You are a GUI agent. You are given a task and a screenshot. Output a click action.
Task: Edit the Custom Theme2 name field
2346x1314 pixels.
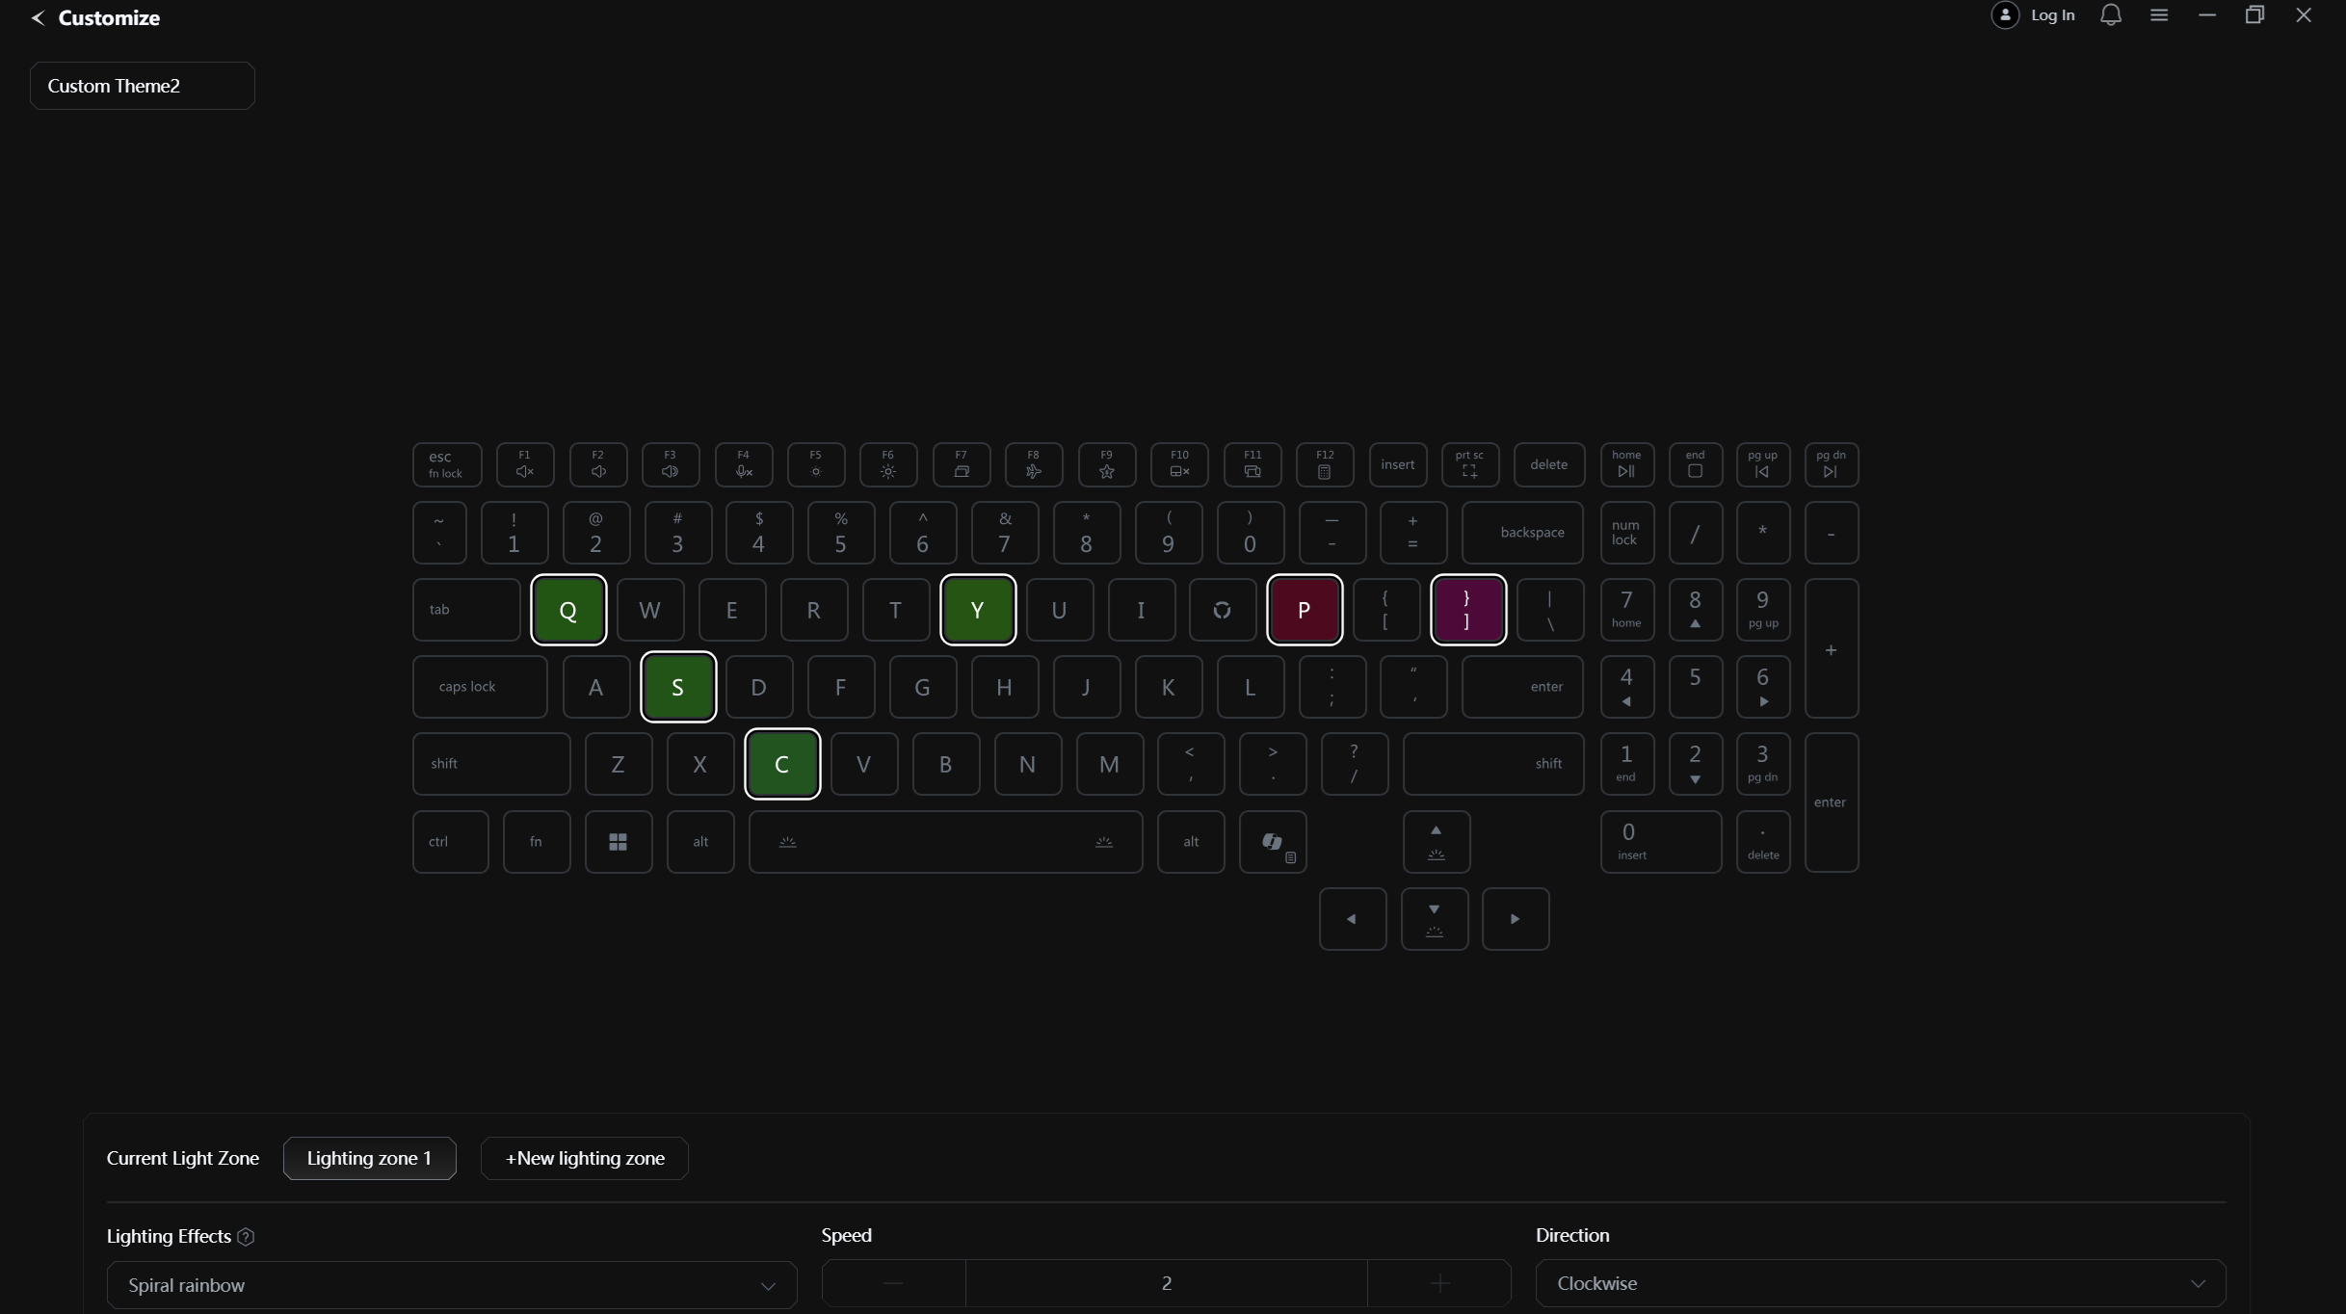(142, 86)
